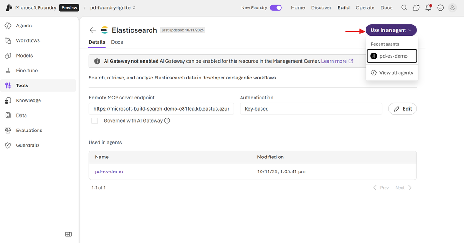Click the Elasticsearch page title

point(134,30)
